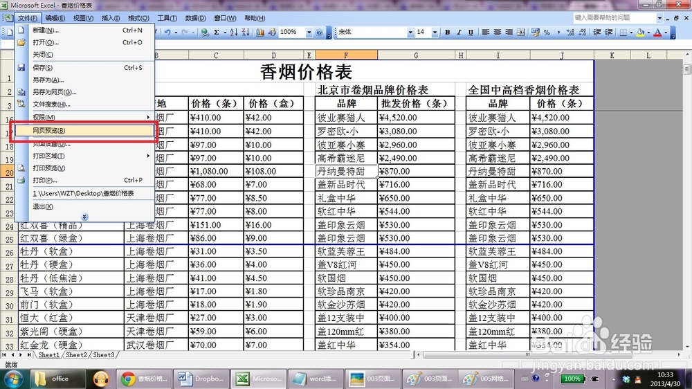This screenshot has height=389, width=692.
Task: Open the Windows Start button
Action: click(13, 379)
